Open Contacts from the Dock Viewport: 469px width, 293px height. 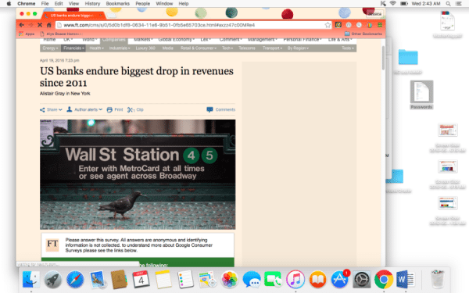[119, 280]
